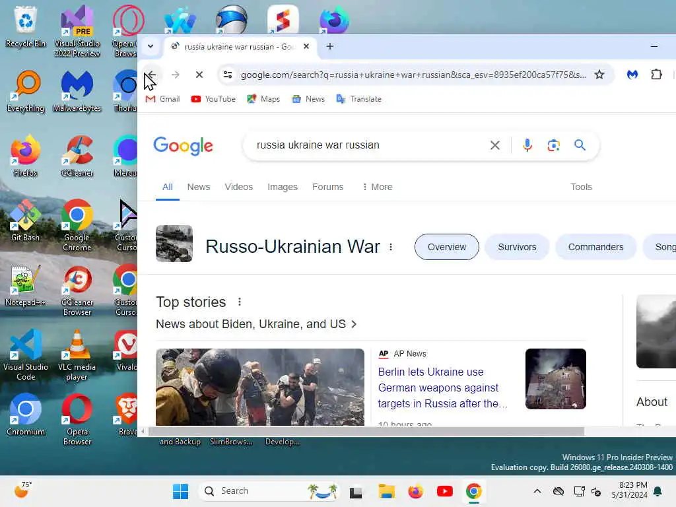Viewport: 676px width, 507px height.
Task: Open Chromium desktop icon
Action: (x=26, y=415)
